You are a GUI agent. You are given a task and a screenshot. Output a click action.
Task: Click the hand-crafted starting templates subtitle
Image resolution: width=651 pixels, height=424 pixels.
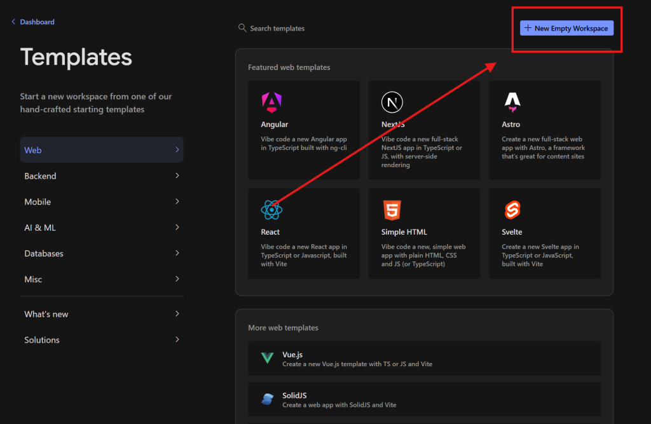tap(96, 102)
